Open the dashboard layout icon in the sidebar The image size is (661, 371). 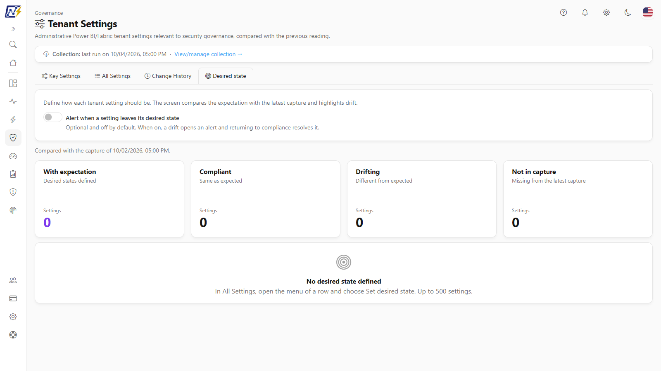(13, 83)
